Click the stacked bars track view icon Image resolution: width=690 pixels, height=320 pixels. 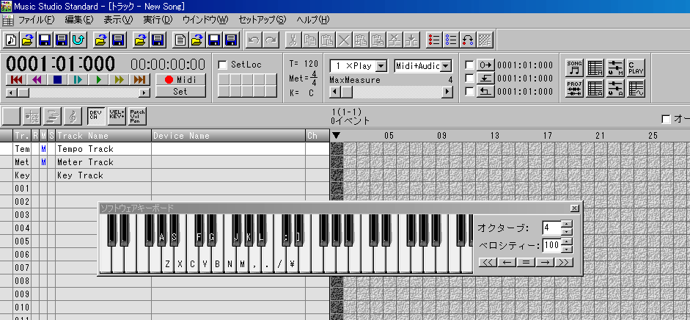52,116
